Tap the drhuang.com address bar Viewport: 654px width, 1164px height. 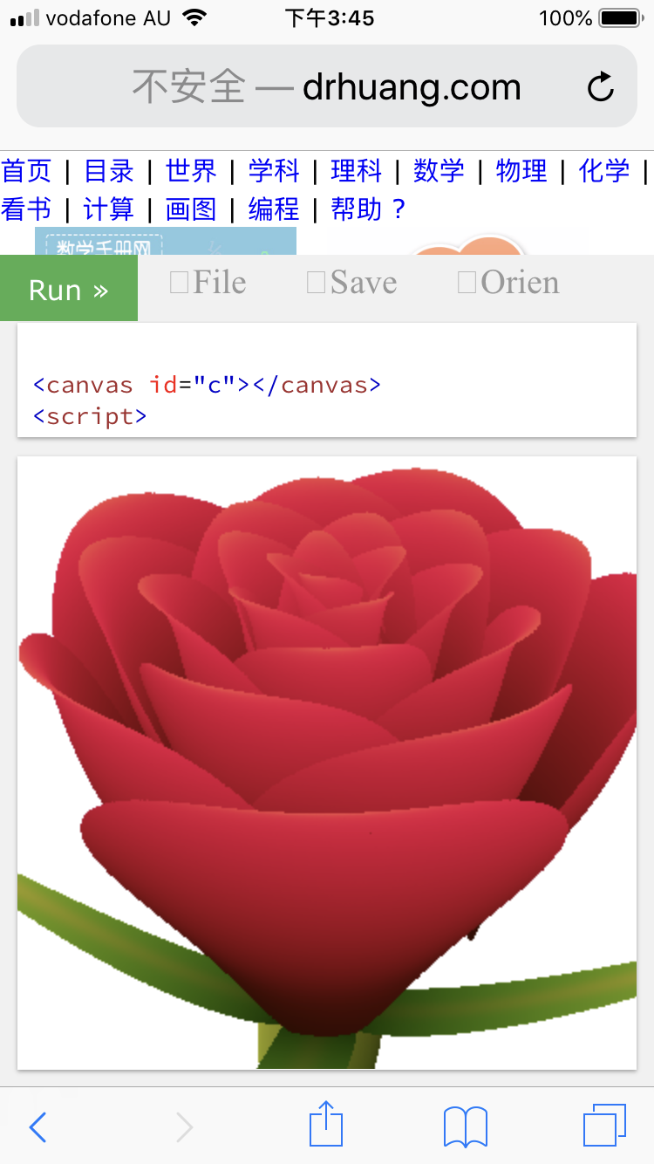(x=326, y=87)
